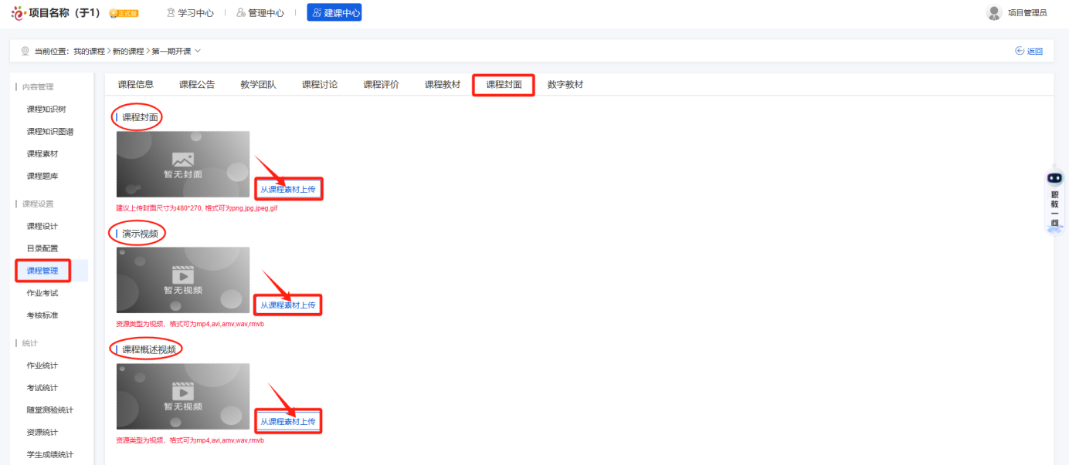Click the project manager avatar icon

point(994,12)
